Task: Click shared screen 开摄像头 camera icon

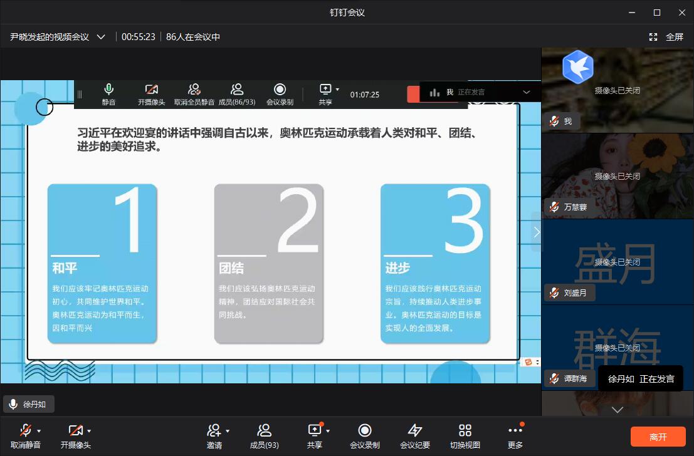Action: pyautogui.click(x=151, y=90)
